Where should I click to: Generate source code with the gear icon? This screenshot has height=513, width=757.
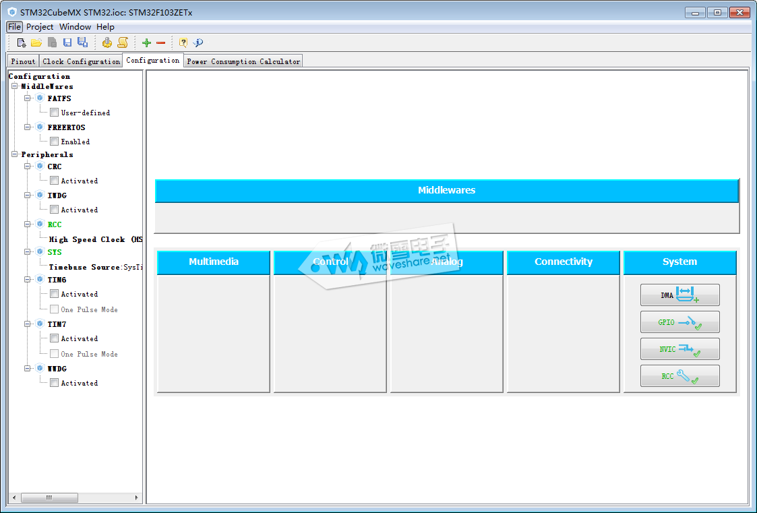(107, 43)
